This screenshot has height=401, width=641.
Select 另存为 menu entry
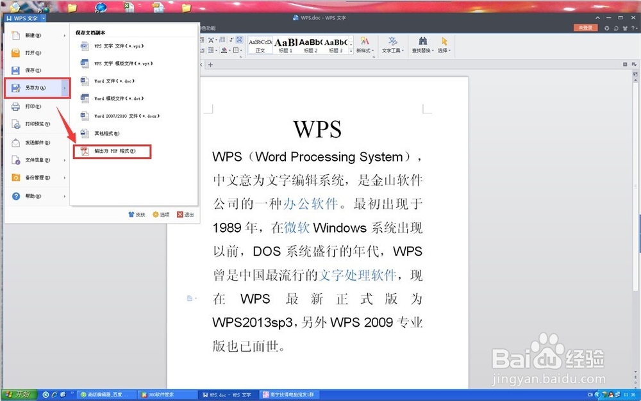coord(37,88)
